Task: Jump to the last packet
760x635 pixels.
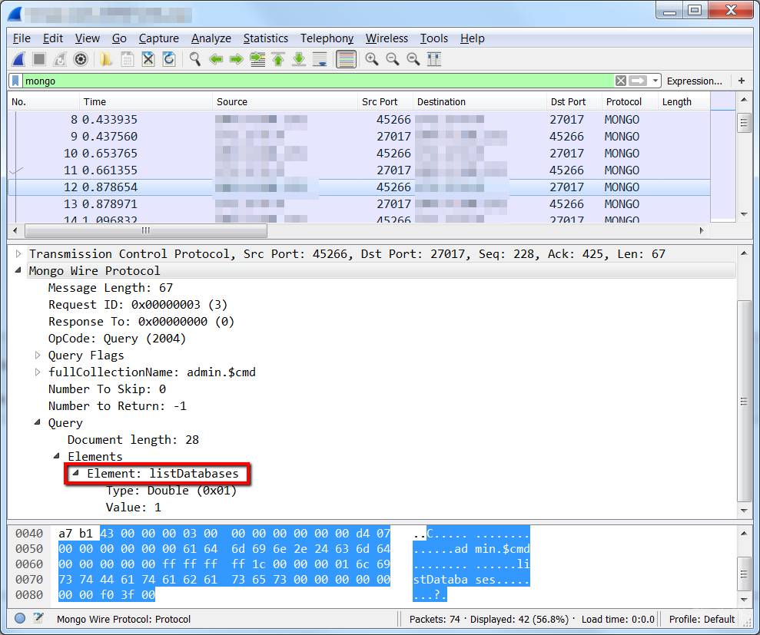Action: 299,60
